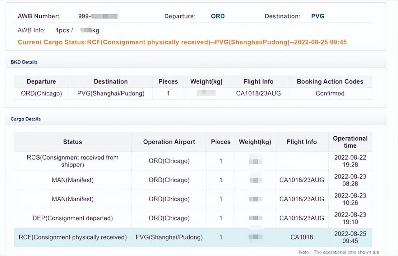Image resolution: width=398 pixels, height=256 pixels.
Task: Click the Booking Action Codes column header
Action: pos(330,82)
